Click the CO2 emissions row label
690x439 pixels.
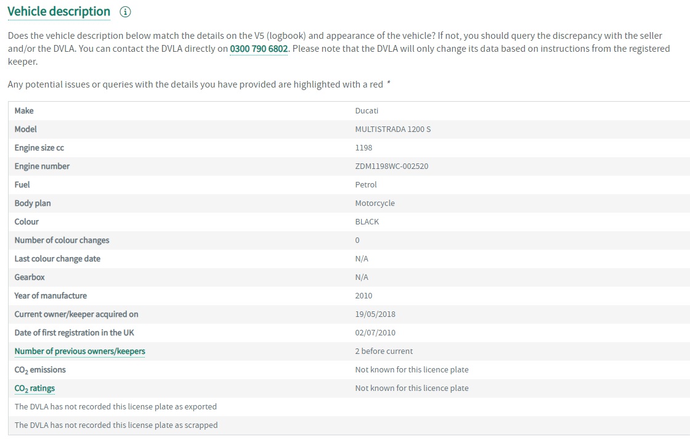pyautogui.click(x=40, y=370)
